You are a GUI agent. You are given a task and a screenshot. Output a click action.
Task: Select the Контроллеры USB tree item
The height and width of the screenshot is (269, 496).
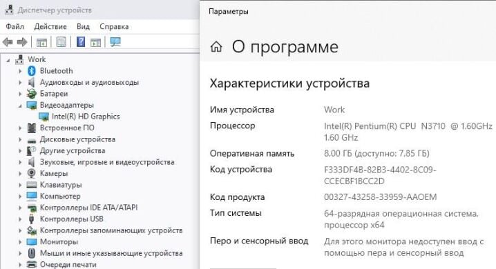[71, 219]
